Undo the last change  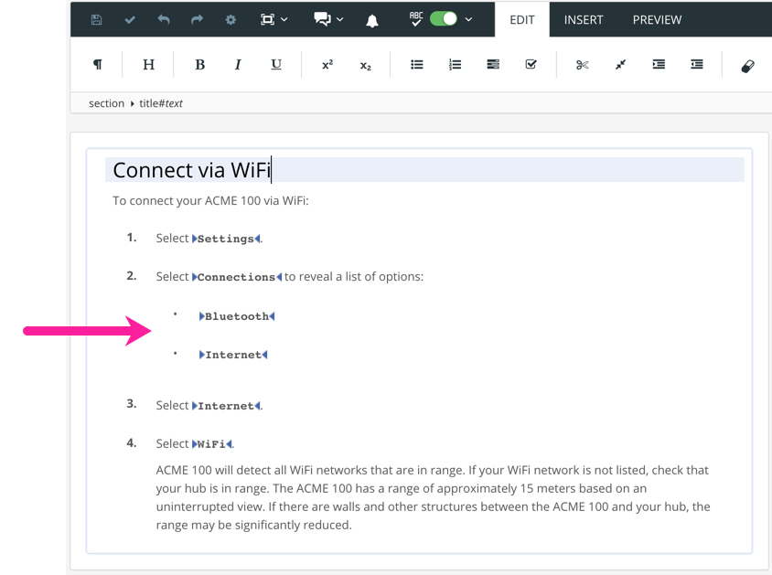point(162,19)
